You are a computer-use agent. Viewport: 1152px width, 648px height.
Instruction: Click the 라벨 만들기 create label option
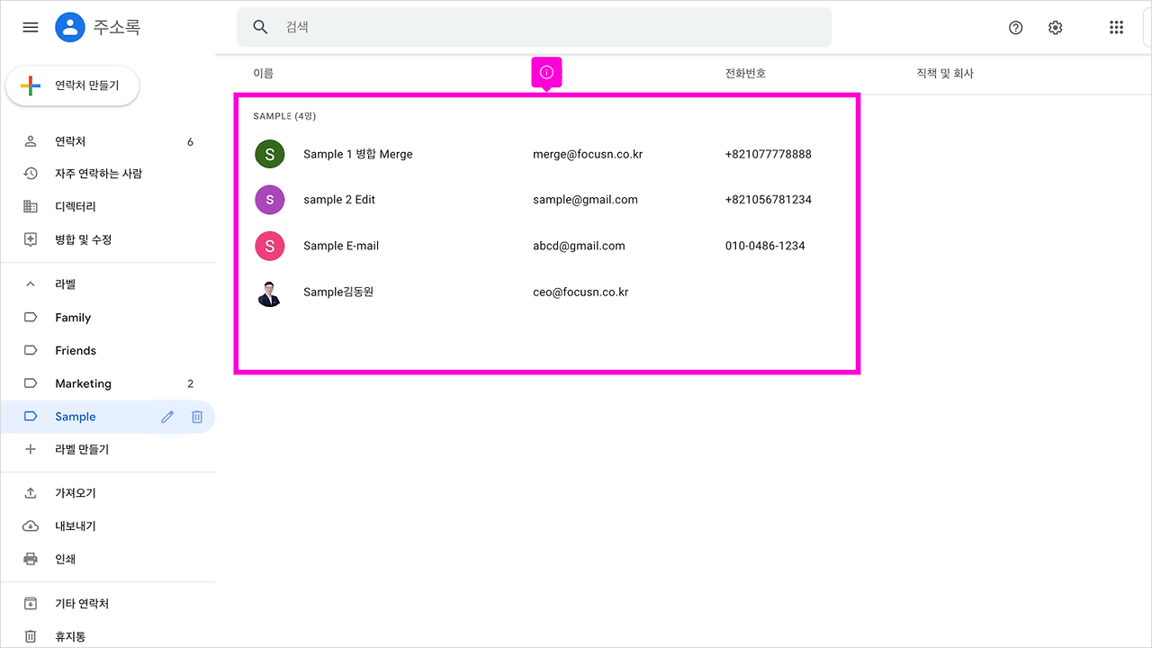pos(81,449)
